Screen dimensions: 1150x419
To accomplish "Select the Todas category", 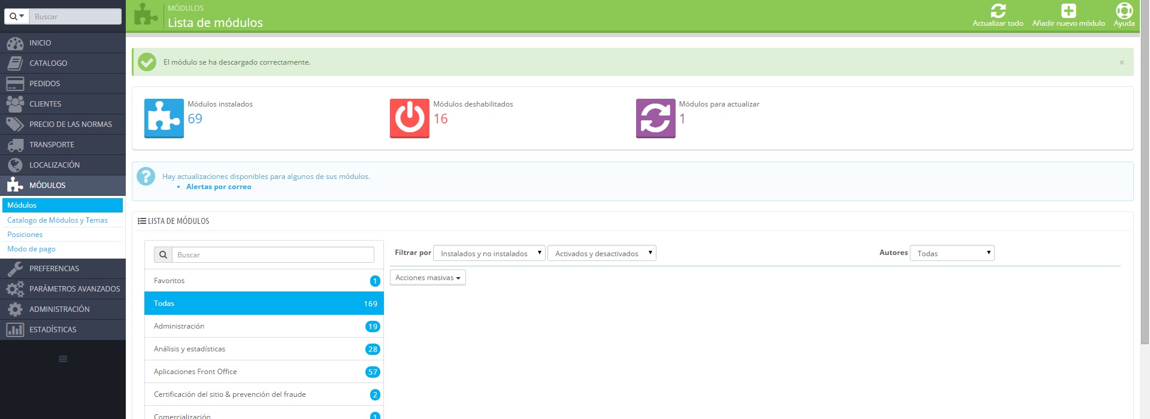I will [264, 303].
